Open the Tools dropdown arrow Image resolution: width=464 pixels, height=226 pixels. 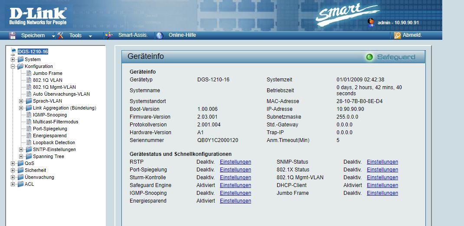(x=90, y=36)
